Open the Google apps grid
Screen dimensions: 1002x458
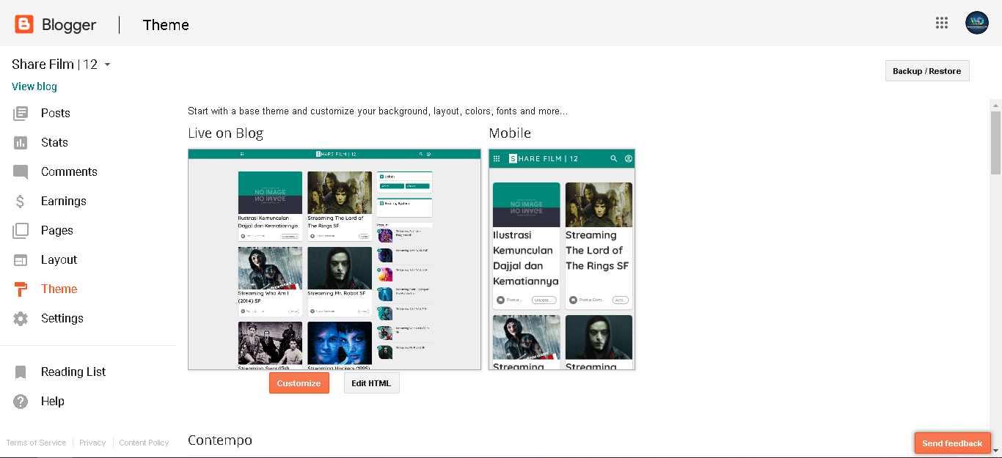point(942,23)
